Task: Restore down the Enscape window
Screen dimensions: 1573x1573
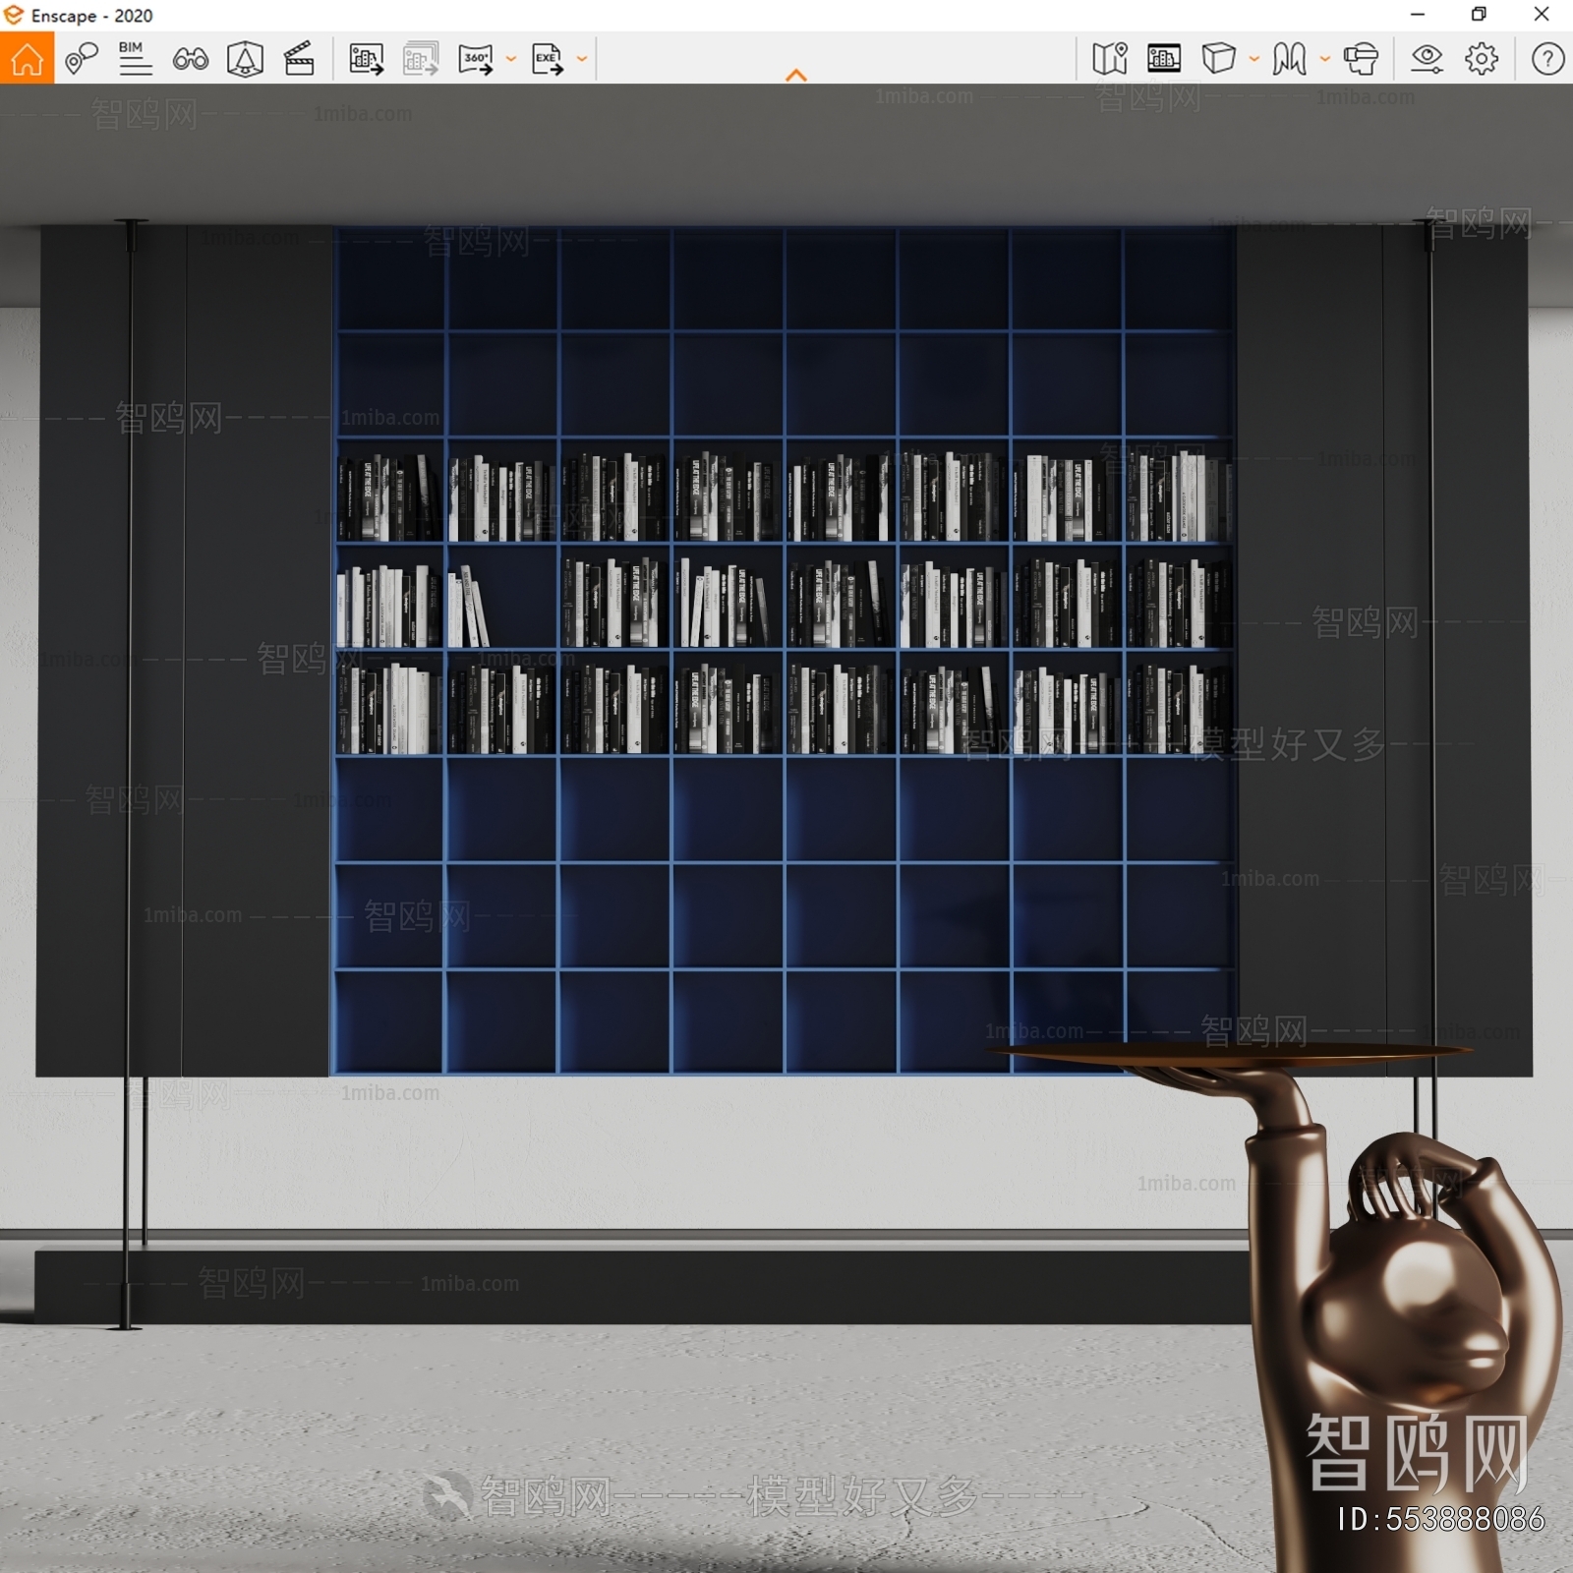Action: 1479,15
